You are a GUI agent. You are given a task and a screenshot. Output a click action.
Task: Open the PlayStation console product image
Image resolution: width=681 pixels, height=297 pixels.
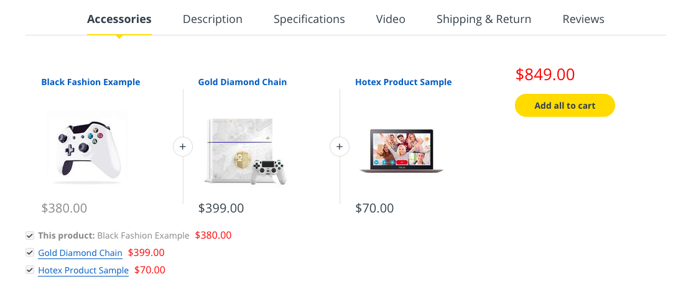(x=244, y=150)
